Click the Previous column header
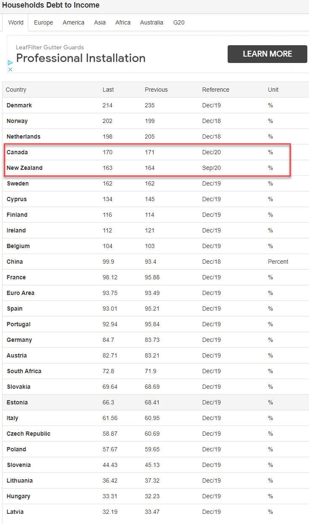 pos(156,90)
